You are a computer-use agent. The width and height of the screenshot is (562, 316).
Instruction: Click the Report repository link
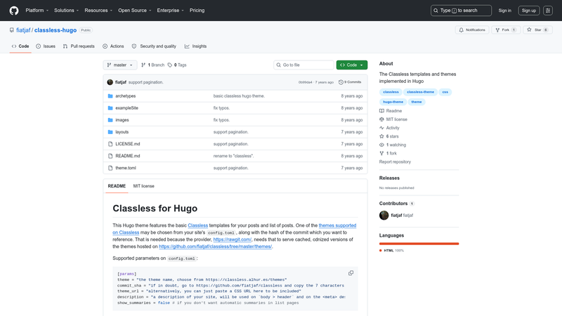tap(395, 162)
